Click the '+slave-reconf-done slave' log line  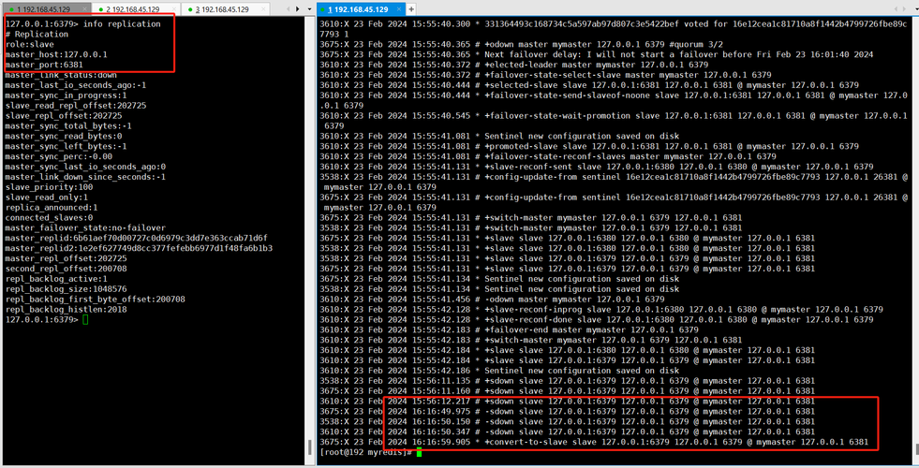click(597, 320)
